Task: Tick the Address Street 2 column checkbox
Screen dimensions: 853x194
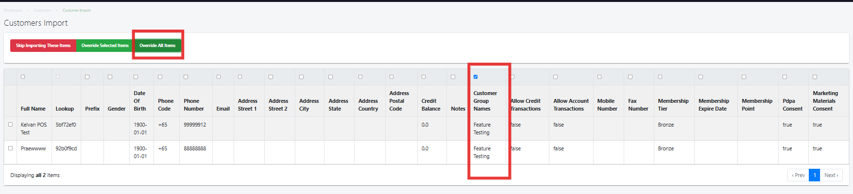Action: coord(271,77)
